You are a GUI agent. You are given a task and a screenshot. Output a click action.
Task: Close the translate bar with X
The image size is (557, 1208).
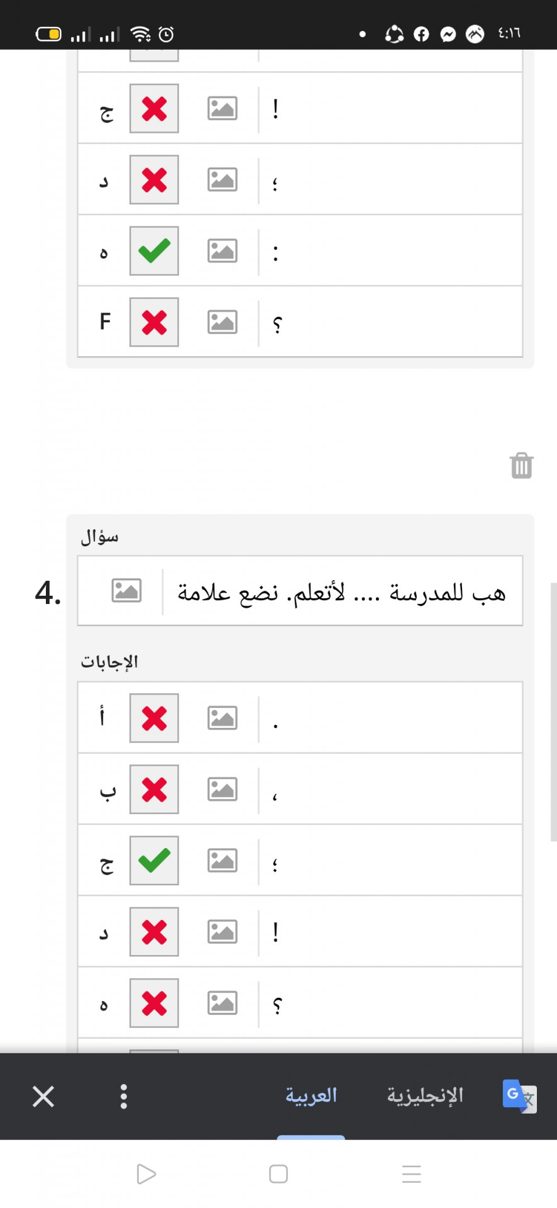[x=43, y=1097]
